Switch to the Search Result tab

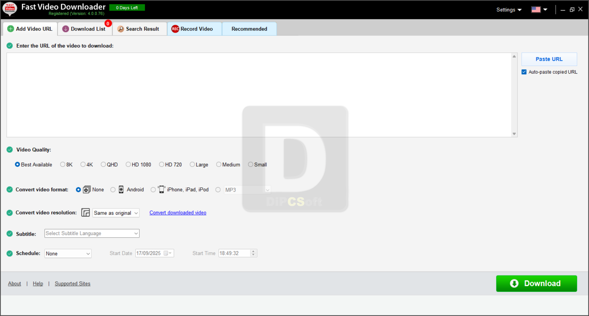click(140, 29)
